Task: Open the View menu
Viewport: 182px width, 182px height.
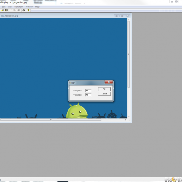Action: (x=10, y=7)
